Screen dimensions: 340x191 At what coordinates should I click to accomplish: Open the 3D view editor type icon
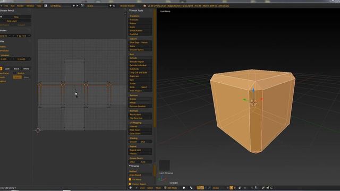coord(131,188)
